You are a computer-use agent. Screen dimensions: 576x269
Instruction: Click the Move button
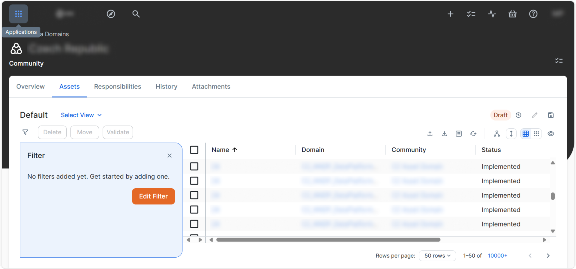(85, 132)
